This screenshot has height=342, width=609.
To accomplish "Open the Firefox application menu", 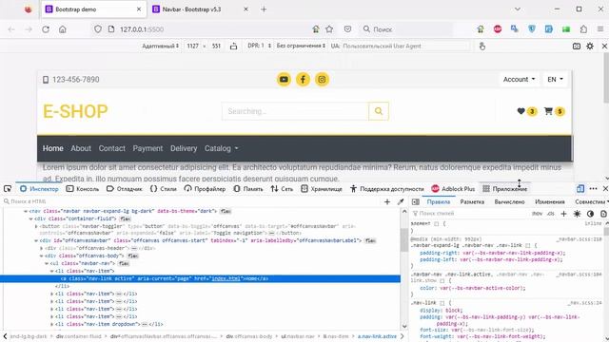I will pyautogui.click(x=600, y=29).
